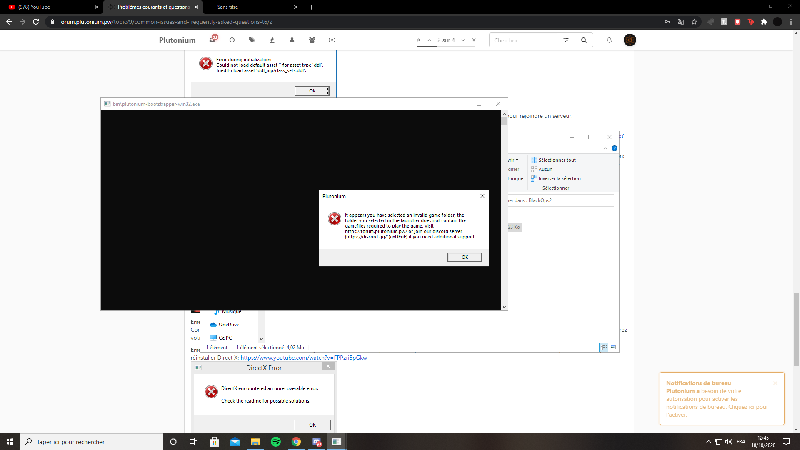The width and height of the screenshot is (800, 450).
Task: Click Aucun in Explorer ribbon
Action: (x=542, y=169)
